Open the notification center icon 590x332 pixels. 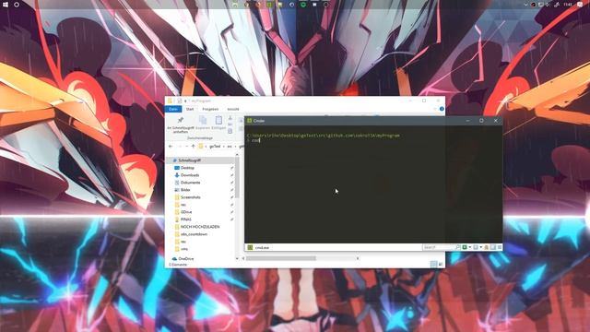580,5
